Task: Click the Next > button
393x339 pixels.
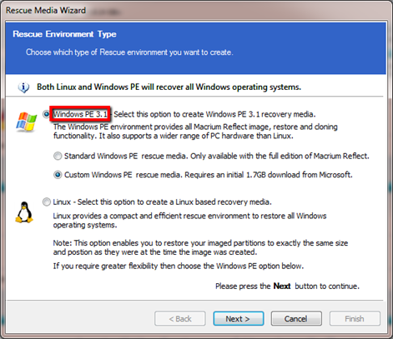Action: pos(239,318)
